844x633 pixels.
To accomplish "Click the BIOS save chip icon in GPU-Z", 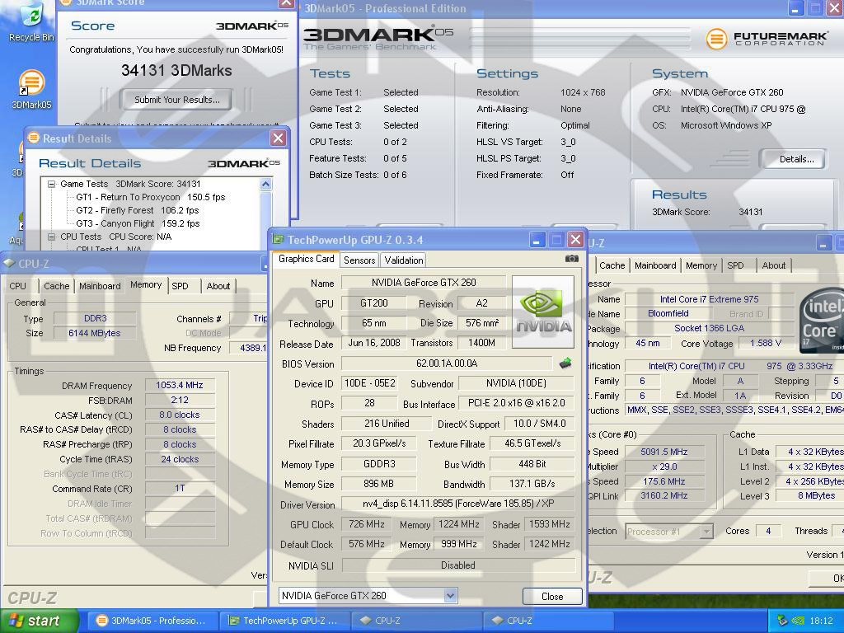I will tap(565, 363).
